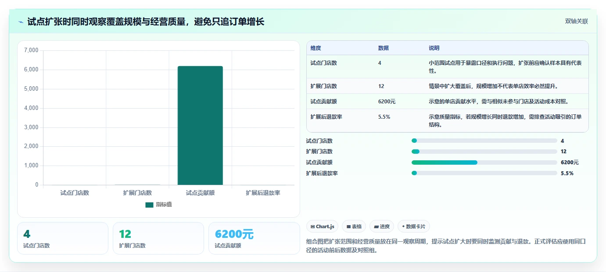606x272 pixels.
Task: Click the 试点贡献额 progress bar
Action: (x=484, y=162)
